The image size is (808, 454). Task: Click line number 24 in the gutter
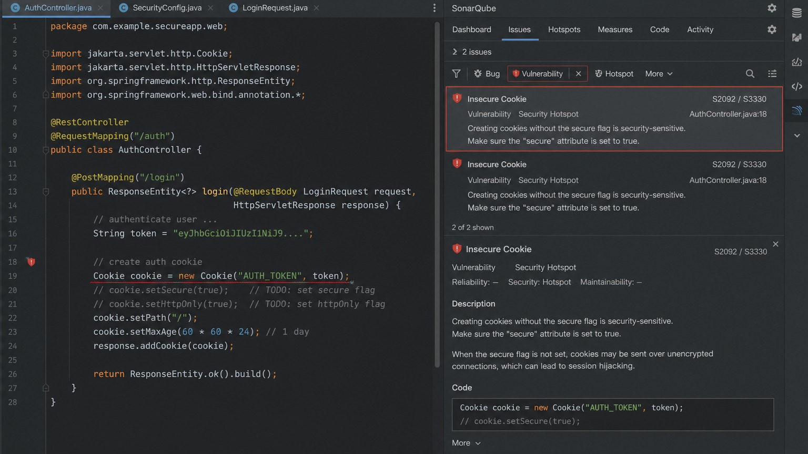click(13, 346)
